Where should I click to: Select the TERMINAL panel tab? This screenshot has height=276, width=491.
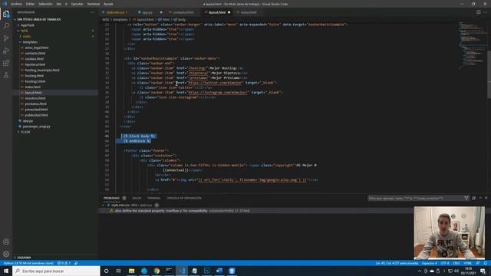click(153, 198)
